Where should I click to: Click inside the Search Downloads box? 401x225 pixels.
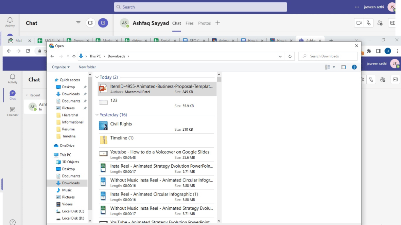[326, 56]
